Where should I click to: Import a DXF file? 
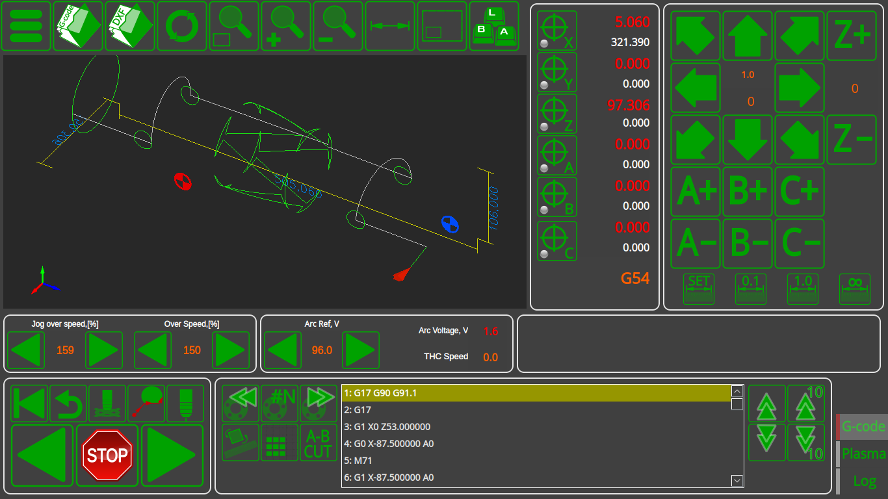click(130, 26)
